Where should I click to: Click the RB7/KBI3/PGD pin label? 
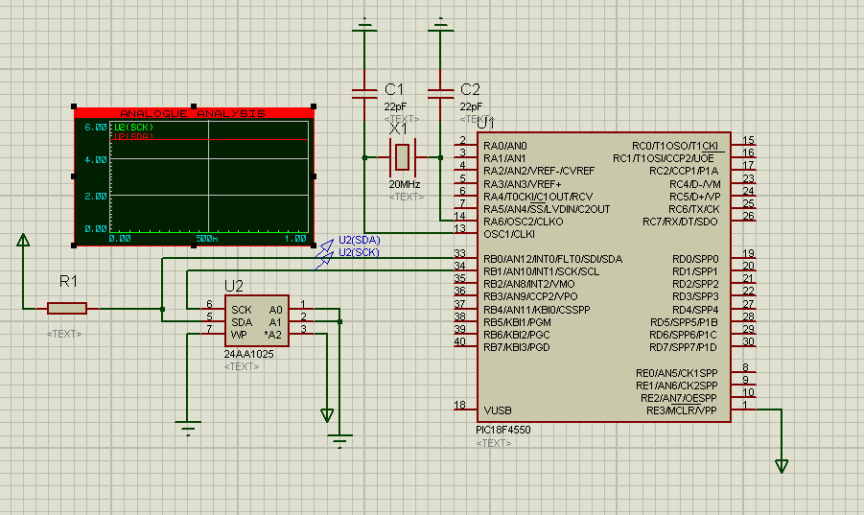[517, 347]
